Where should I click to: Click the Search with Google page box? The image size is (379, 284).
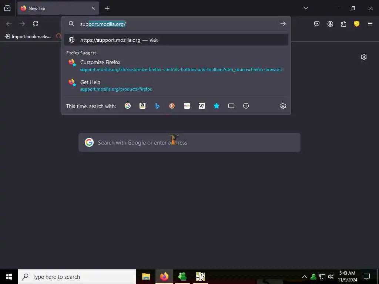tap(189, 142)
